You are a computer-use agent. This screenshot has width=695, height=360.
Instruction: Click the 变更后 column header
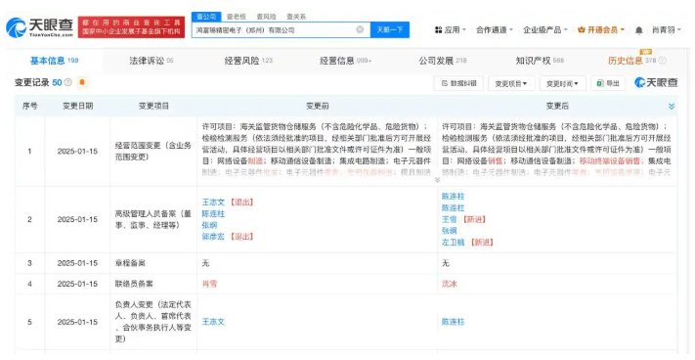tap(557, 106)
